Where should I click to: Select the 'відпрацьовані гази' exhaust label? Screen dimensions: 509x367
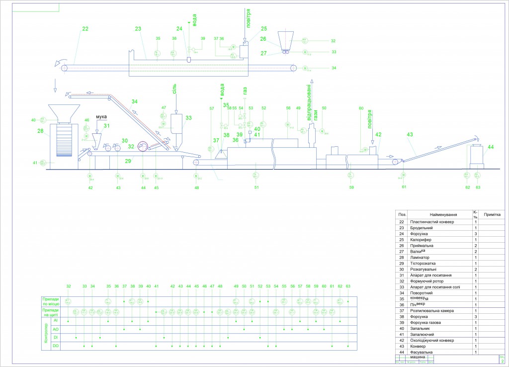[312, 103]
